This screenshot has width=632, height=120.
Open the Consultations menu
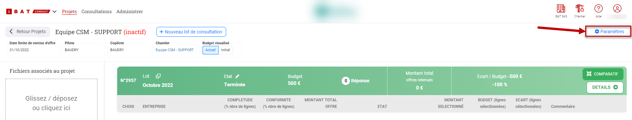96,11
